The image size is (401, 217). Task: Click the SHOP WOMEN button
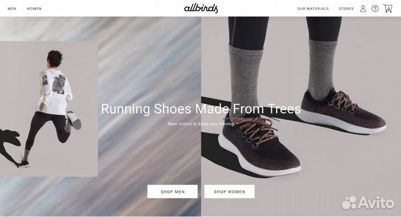(229, 191)
